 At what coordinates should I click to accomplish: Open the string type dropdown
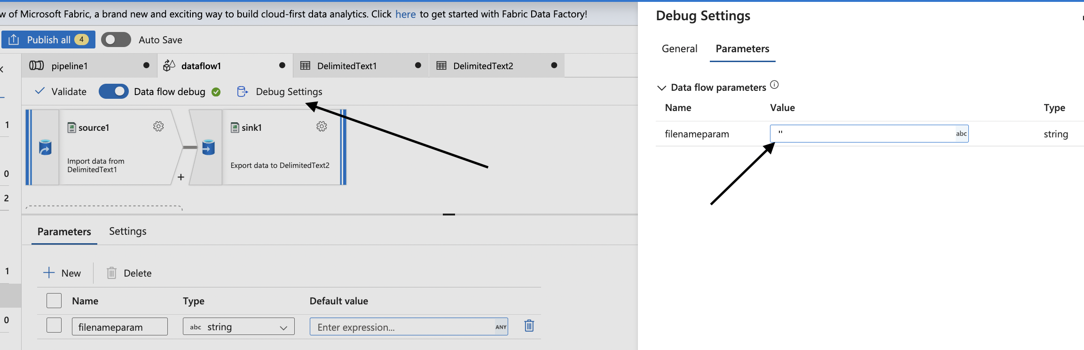pos(238,327)
